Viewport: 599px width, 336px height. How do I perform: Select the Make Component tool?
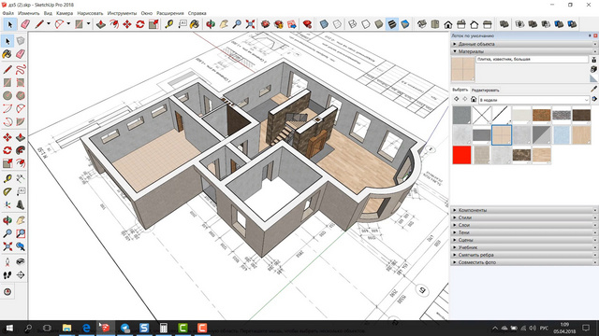(21, 41)
